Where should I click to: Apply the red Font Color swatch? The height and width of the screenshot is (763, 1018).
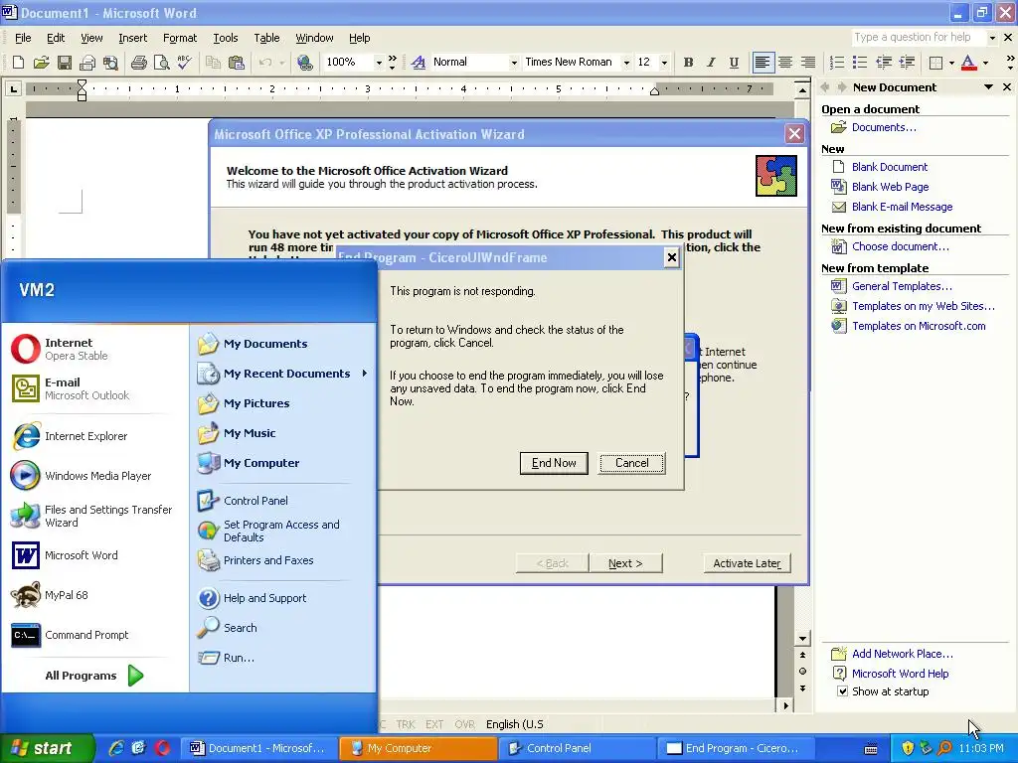click(968, 63)
